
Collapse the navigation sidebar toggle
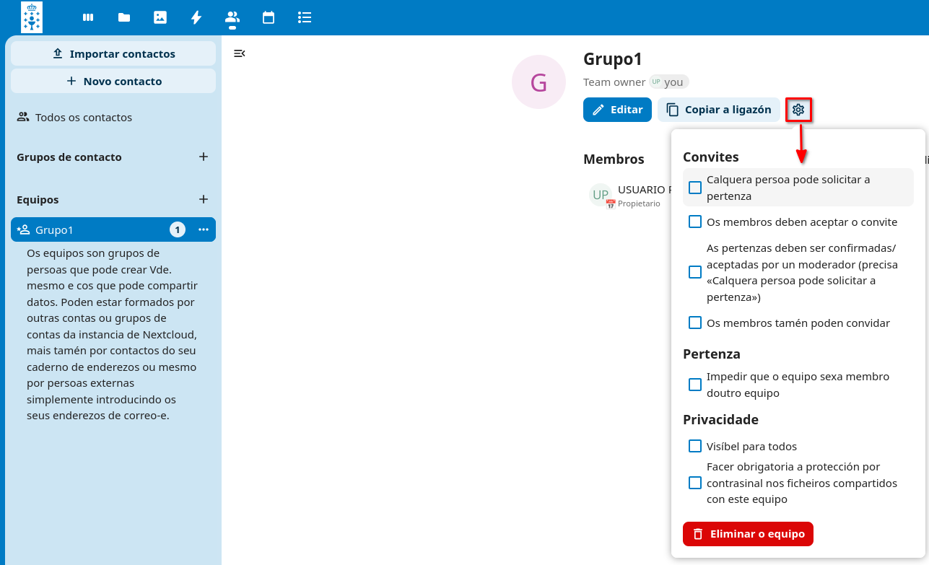point(240,53)
